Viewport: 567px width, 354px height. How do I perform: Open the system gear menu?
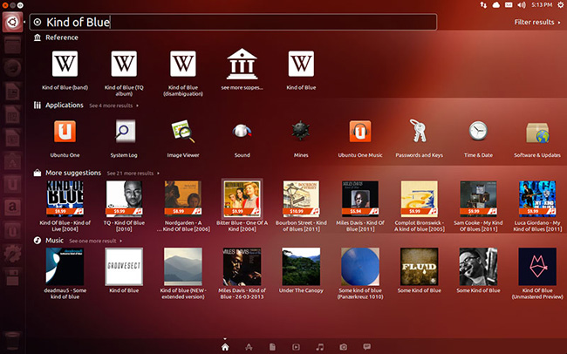pyautogui.click(x=560, y=4)
